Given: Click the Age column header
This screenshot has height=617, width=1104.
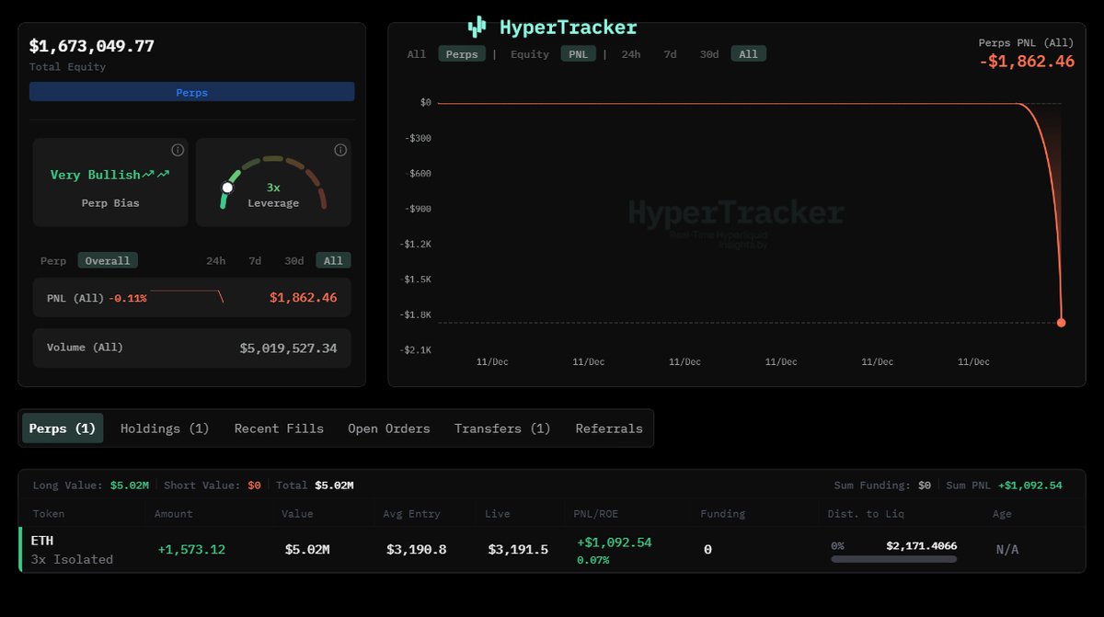Looking at the screenshot, I should 1002,514.
